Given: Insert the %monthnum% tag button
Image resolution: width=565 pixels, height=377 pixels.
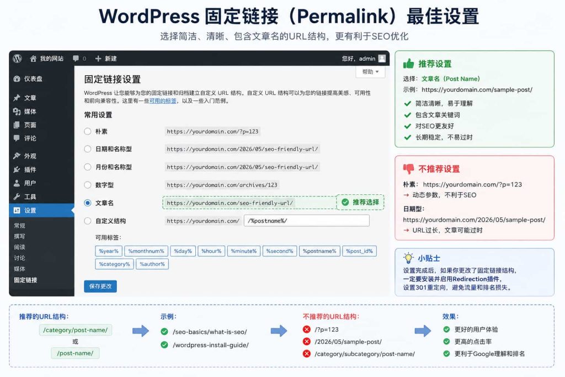Looking at the screenshot, I should 146,251.
